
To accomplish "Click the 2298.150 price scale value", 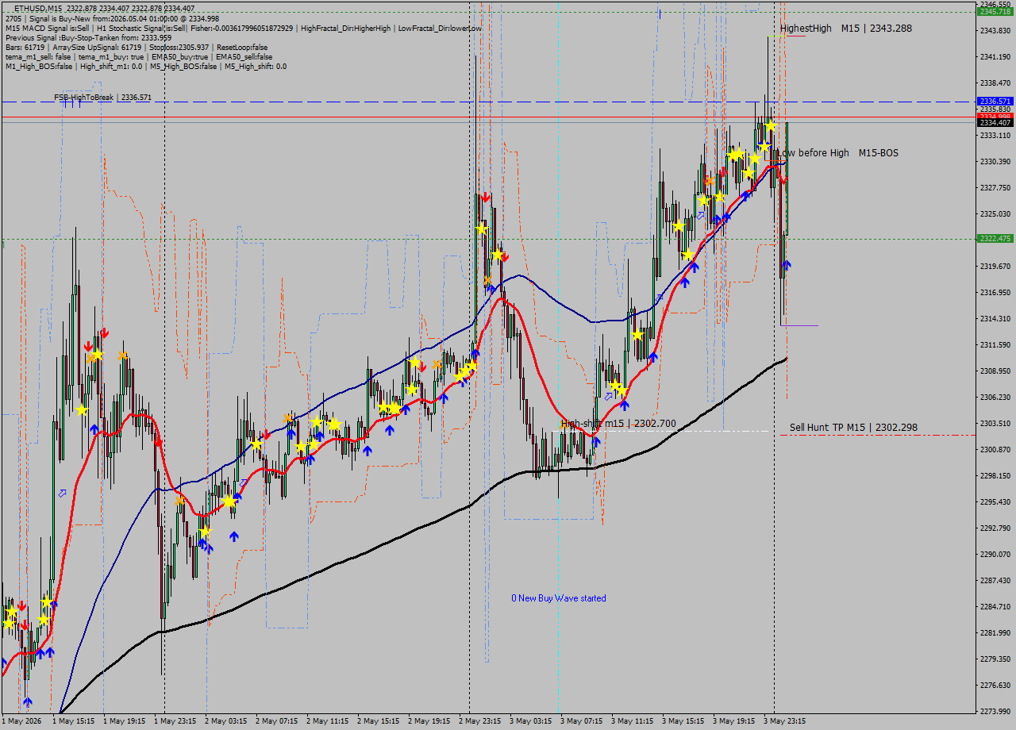I will pos(995,476).
